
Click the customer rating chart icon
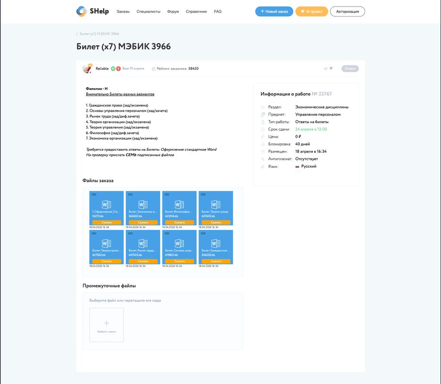[x=154, y=68]
